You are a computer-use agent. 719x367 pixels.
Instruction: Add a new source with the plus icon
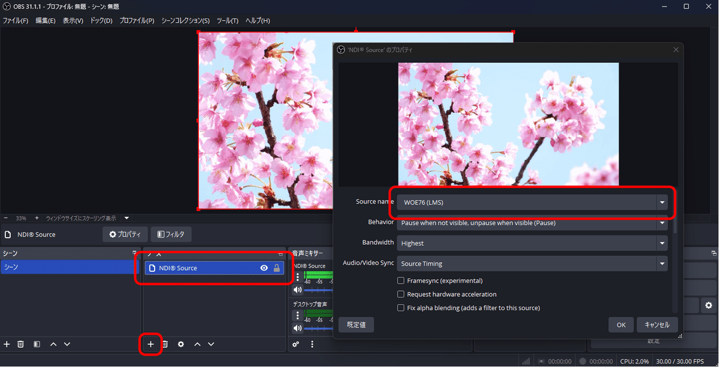pyautogui.click(x=150, y=344)
